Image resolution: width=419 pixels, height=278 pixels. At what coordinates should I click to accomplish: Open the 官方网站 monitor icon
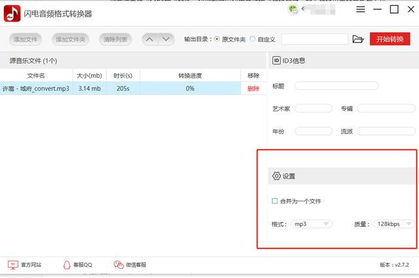(13, 265)
